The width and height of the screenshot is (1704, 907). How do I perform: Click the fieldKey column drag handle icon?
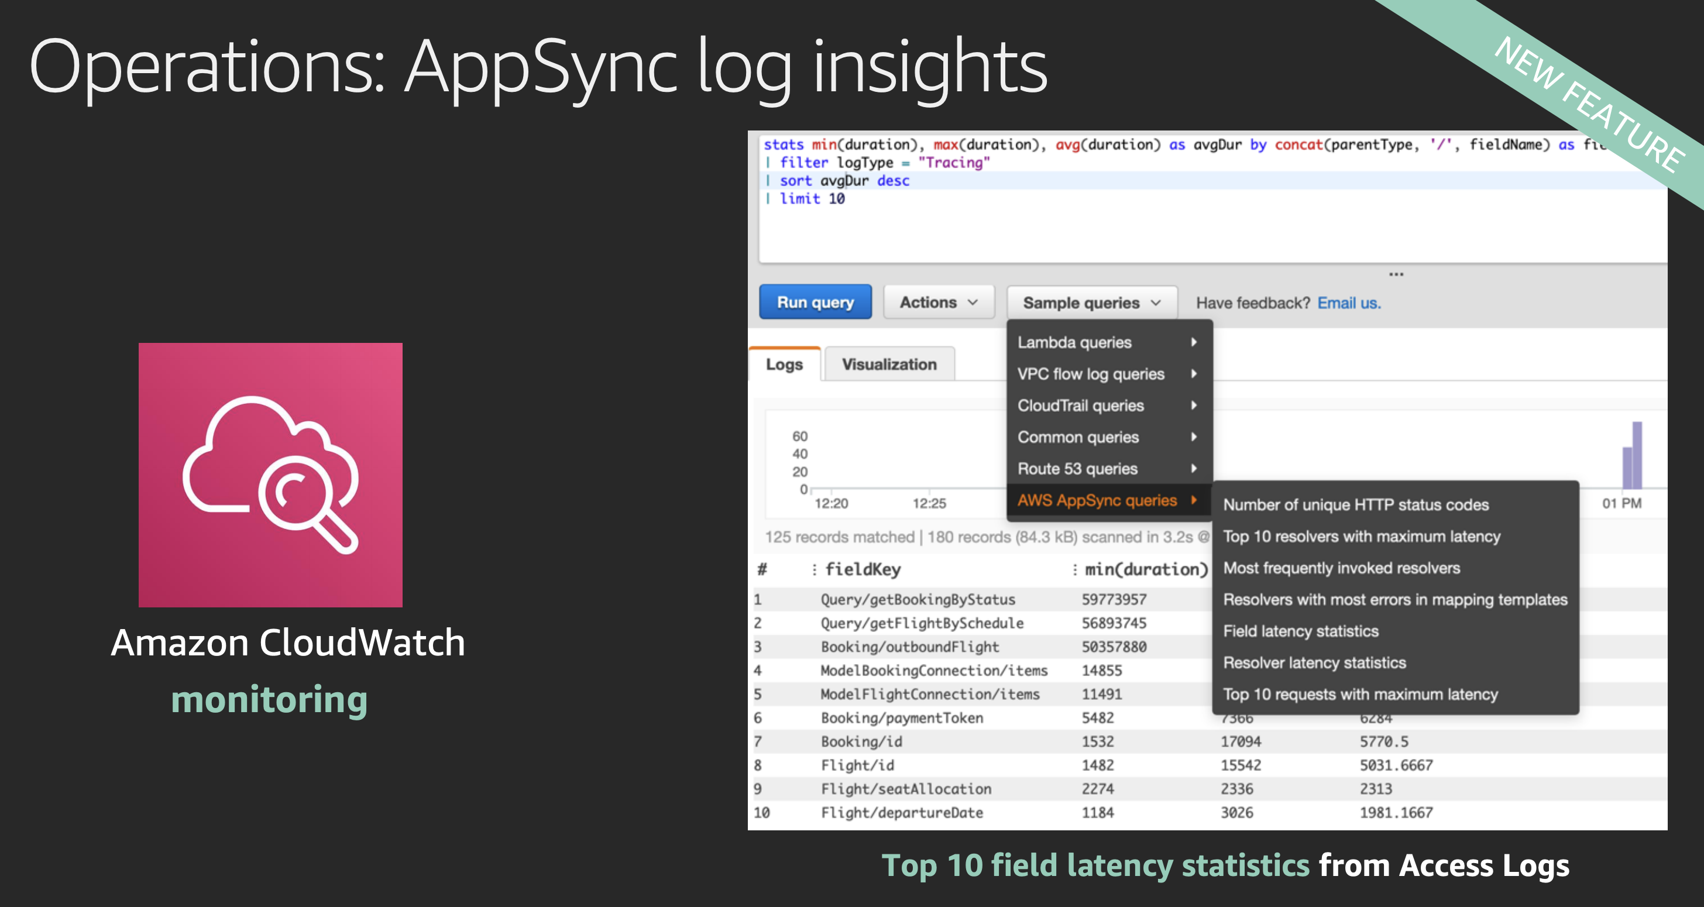click(815, 569)
